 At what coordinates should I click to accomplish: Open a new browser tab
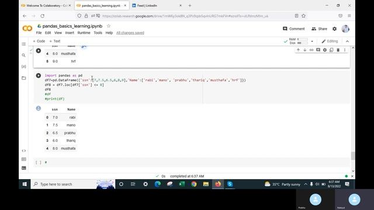(190, 5)
